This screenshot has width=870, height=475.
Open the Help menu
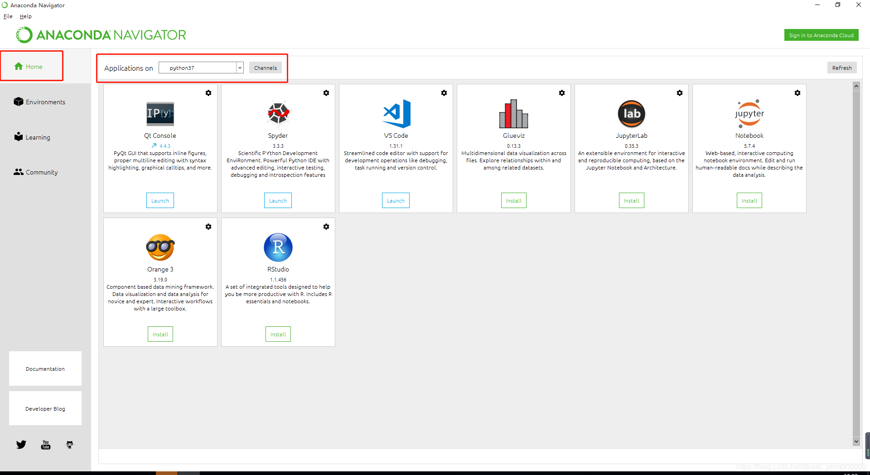pyautogui.click(x=26, y=16)
